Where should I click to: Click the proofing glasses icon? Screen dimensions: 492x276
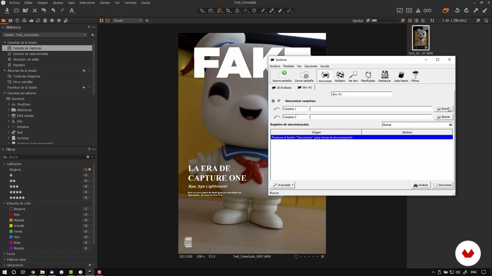click(x=427, y=10)
